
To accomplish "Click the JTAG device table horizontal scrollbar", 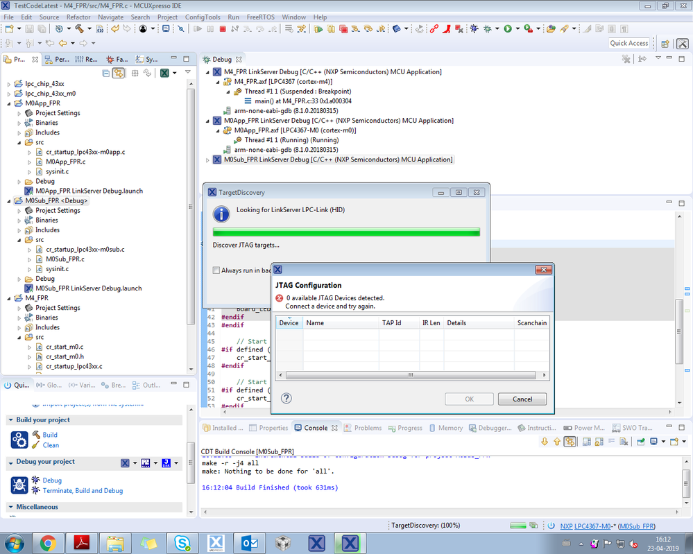I will pos(411,375).
